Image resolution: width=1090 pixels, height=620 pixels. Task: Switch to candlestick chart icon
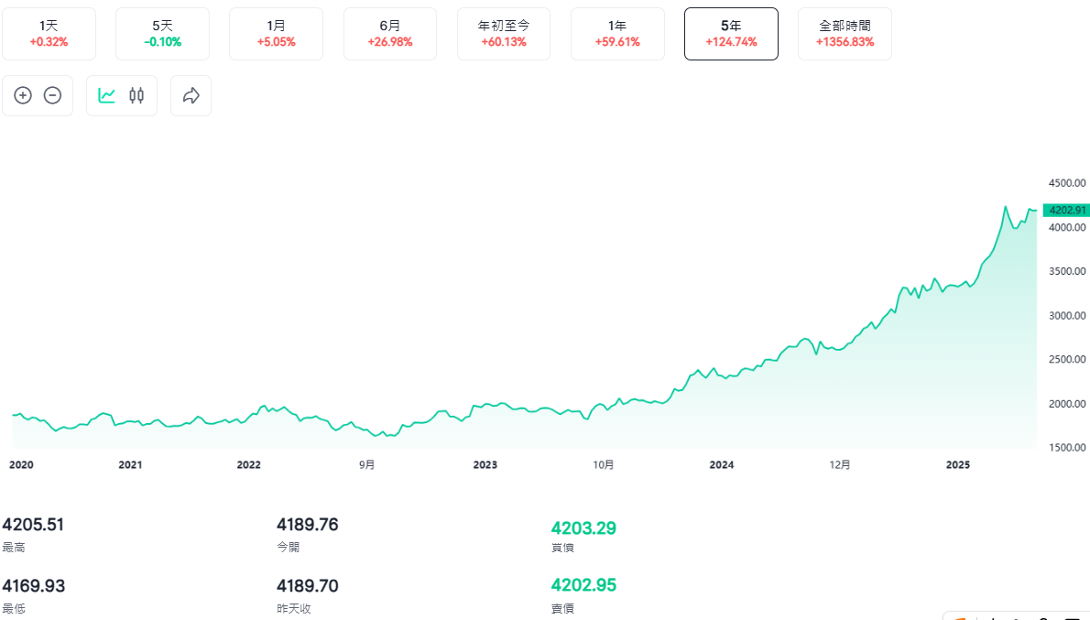pyautogui.click(x=136, y=95)
